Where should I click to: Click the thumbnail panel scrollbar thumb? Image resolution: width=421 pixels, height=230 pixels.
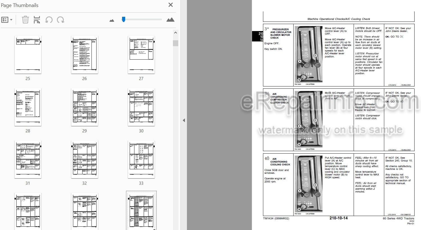pyautogui.click(x=176, y=43)
